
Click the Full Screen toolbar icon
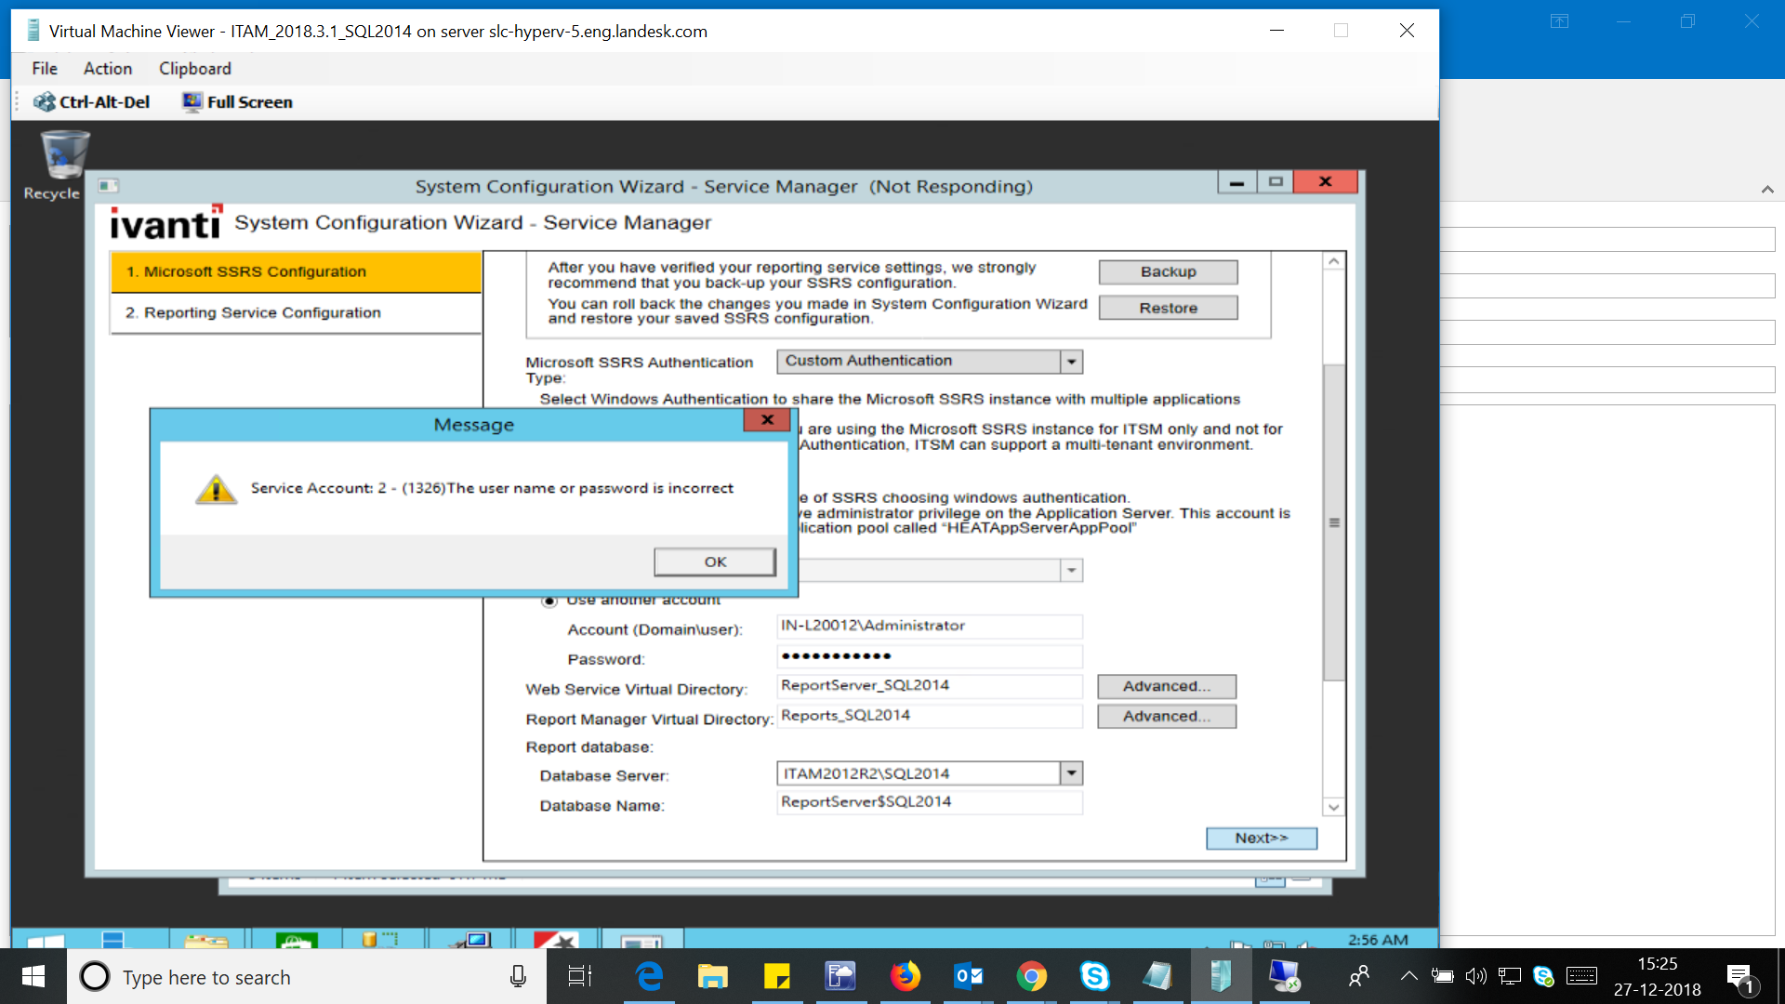192,102
